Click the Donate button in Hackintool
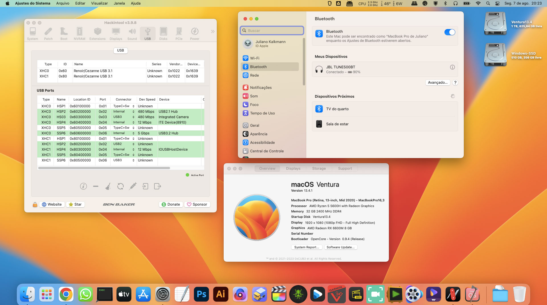This screenshot has height=305, width=547. pyautogui.click(x=170, y=204)
